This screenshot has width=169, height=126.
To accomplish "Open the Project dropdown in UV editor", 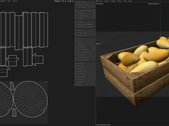I will coord(59,1).
